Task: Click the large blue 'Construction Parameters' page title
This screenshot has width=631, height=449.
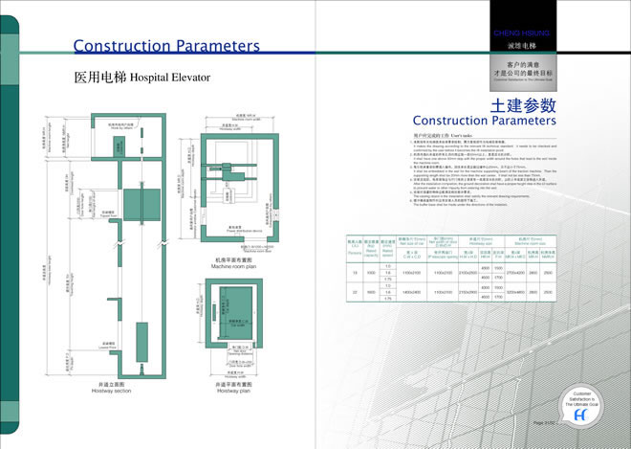Action: pyautogui.click(x=166, y=46)
